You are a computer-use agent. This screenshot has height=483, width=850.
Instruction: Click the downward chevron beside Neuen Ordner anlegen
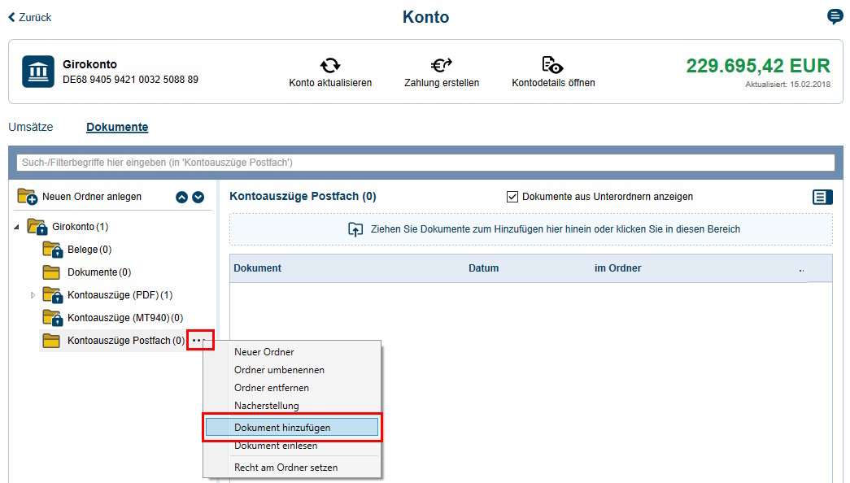tap(196, 197)
